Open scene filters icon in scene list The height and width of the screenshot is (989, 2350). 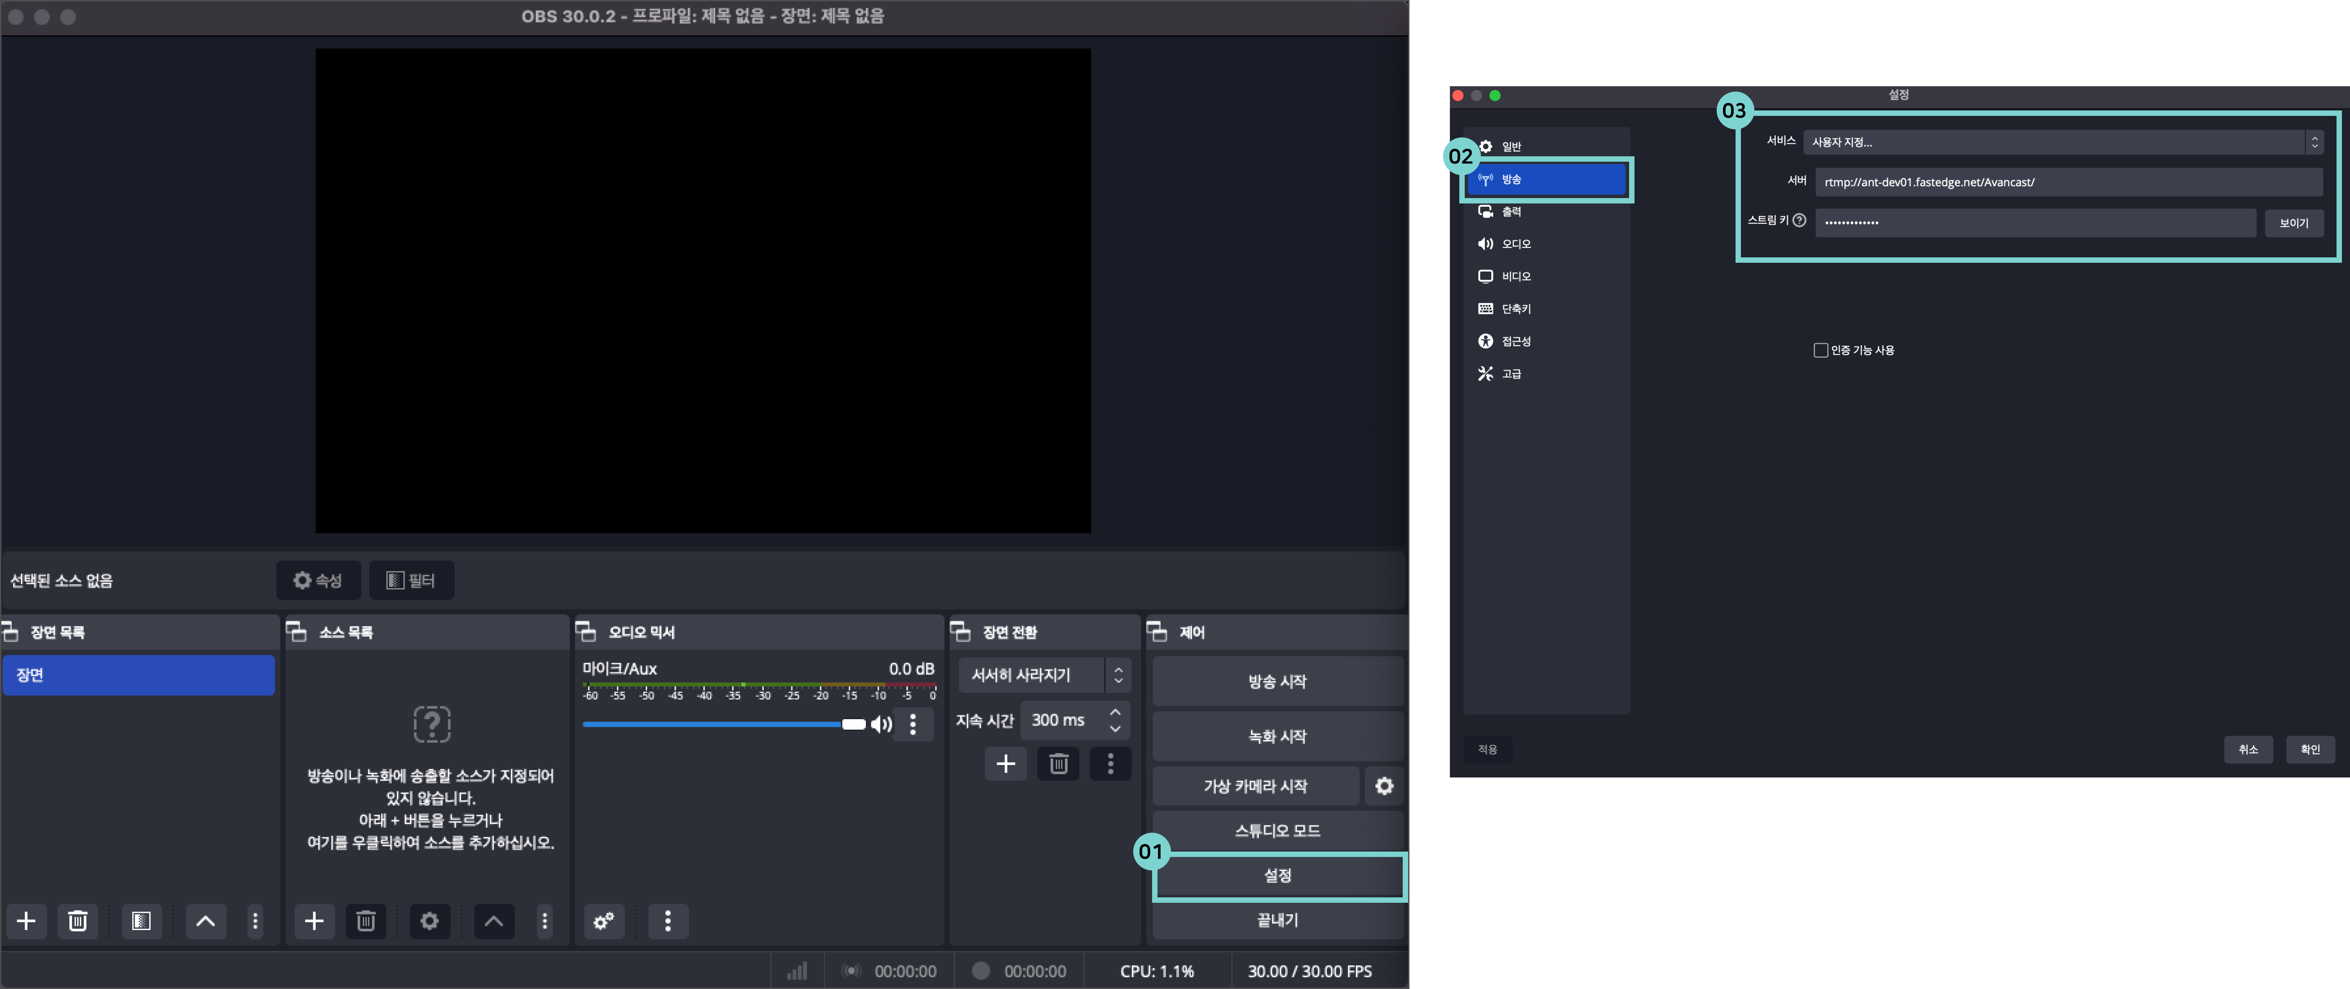coord(141,921)
